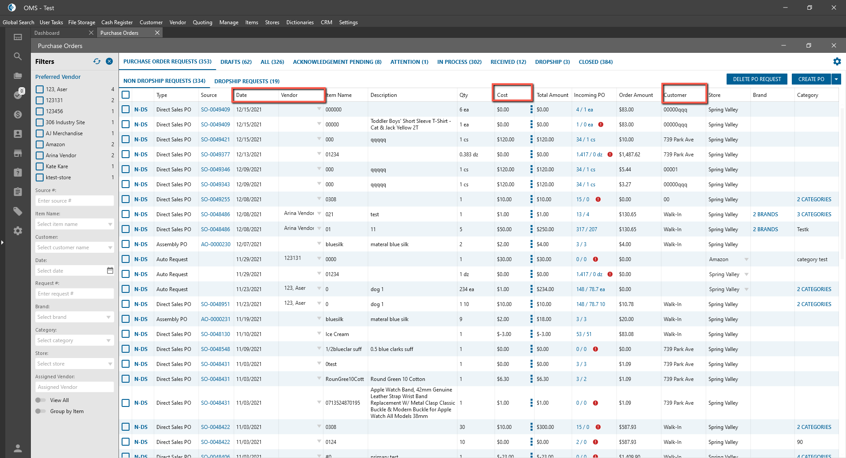Expand the Select brand dropdown
Viewport: 846px width, 458px height.
point(74,317)
